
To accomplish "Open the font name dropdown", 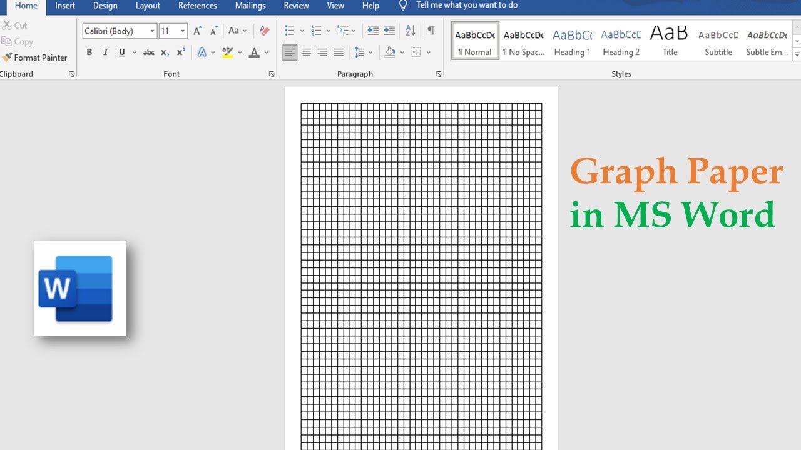I will click(x=152, y=31).
